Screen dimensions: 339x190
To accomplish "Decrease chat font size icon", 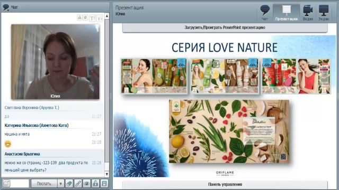I will point(100,18).
